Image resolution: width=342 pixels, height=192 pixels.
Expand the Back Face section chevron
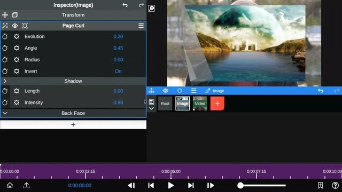pyautogui.click(x=5, y=113)
